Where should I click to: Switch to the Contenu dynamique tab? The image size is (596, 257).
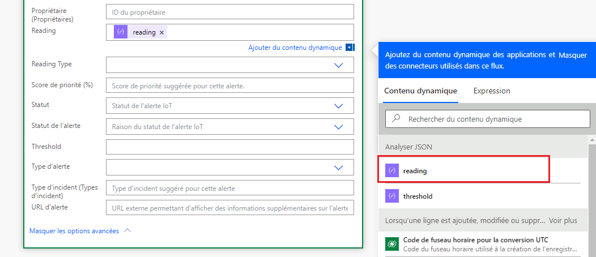tap(420, 91)
